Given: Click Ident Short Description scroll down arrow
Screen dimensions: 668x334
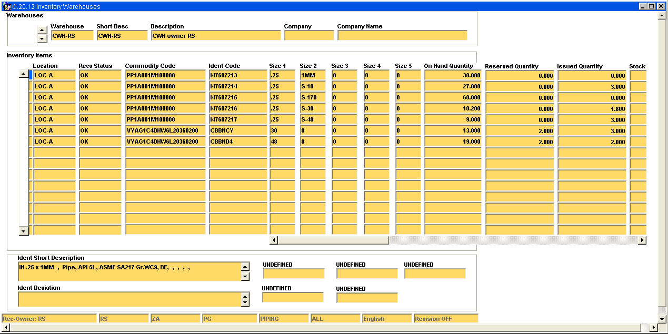Looking at the screenshot, I should coord(245,277).
